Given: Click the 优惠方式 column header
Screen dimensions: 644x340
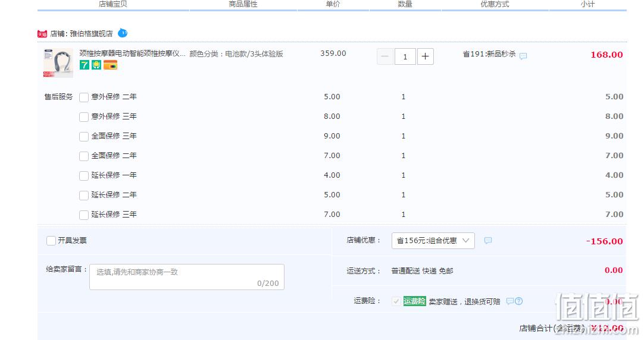Looking at the screenshot, I should tap(495, 4).
